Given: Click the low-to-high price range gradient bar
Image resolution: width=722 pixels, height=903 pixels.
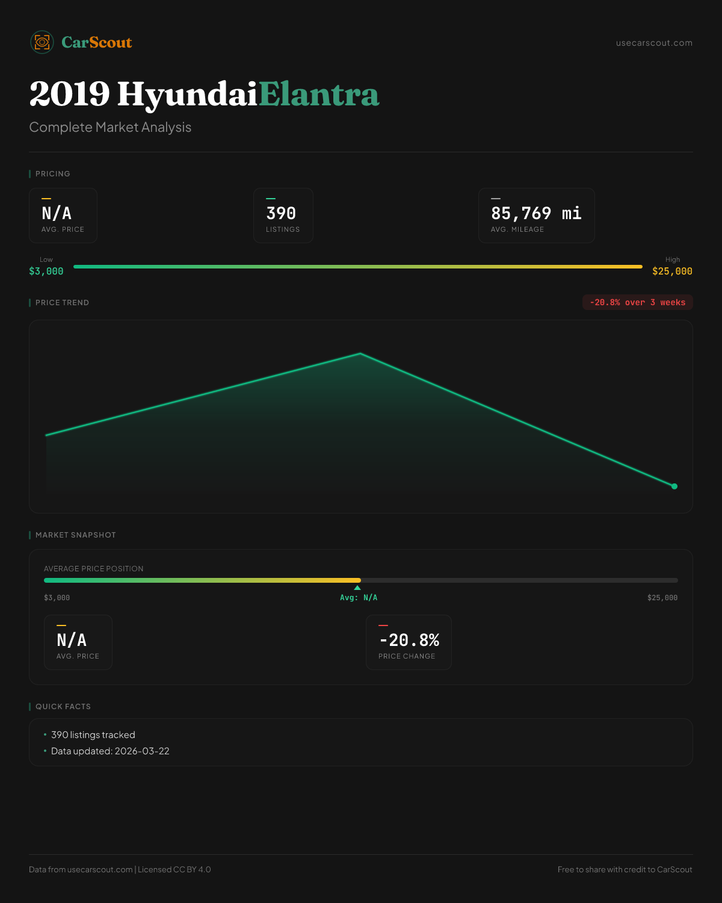Looking at the screenshot, I should pyautogui.click(x=358, y=267).
